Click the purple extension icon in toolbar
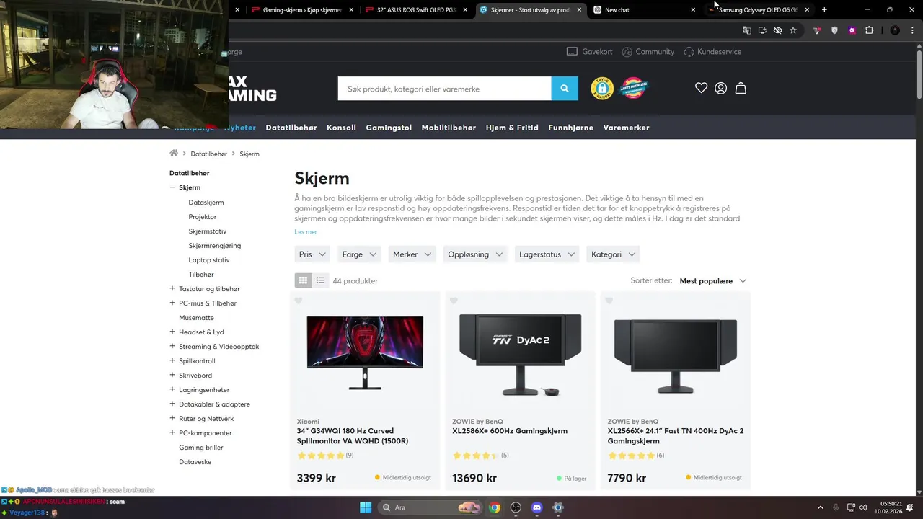Viewport: 923px width, 519px height. pyautogui.click(x=852, y=30)
